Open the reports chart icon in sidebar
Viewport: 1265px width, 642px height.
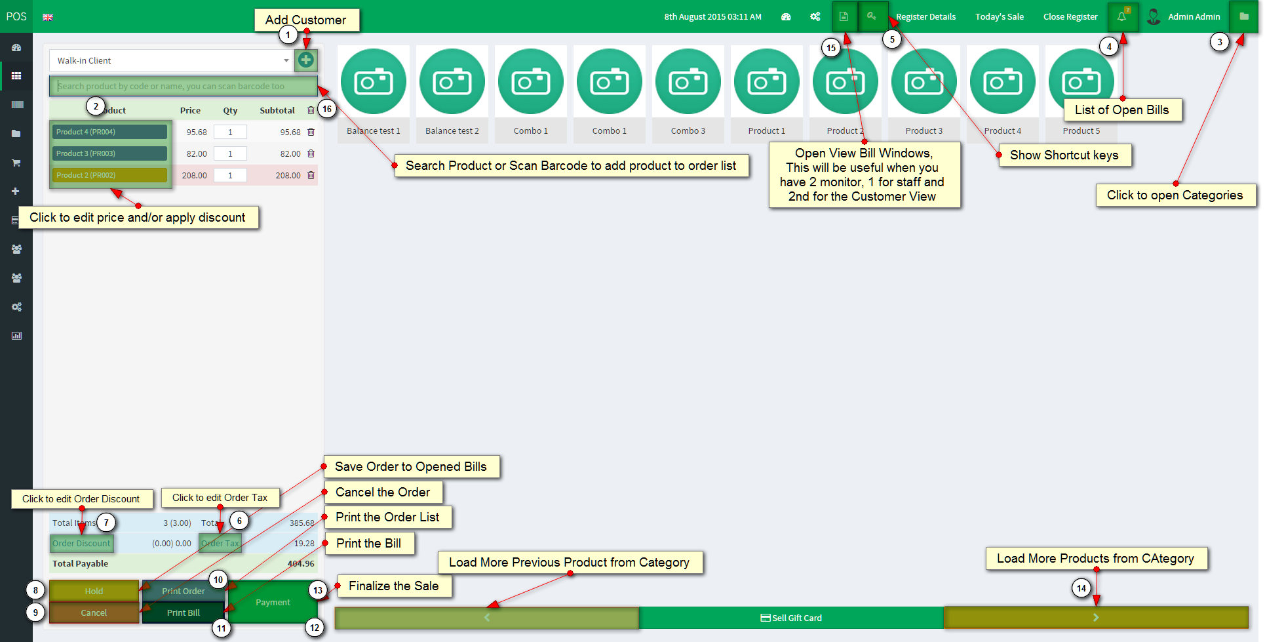pyautogui.click(x=16, y=336)
